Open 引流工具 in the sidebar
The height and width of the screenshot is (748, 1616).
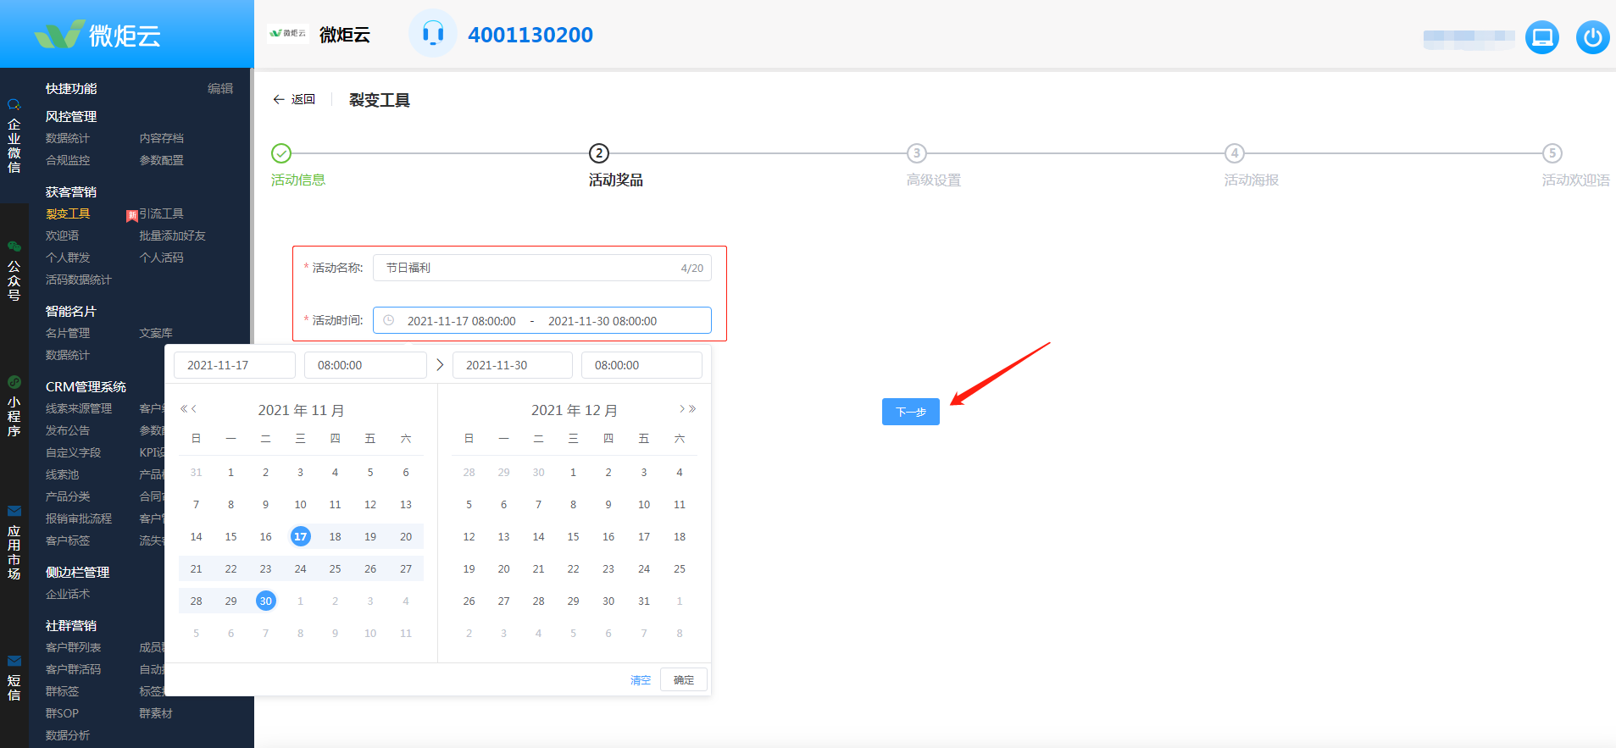[x=161, y=214]
